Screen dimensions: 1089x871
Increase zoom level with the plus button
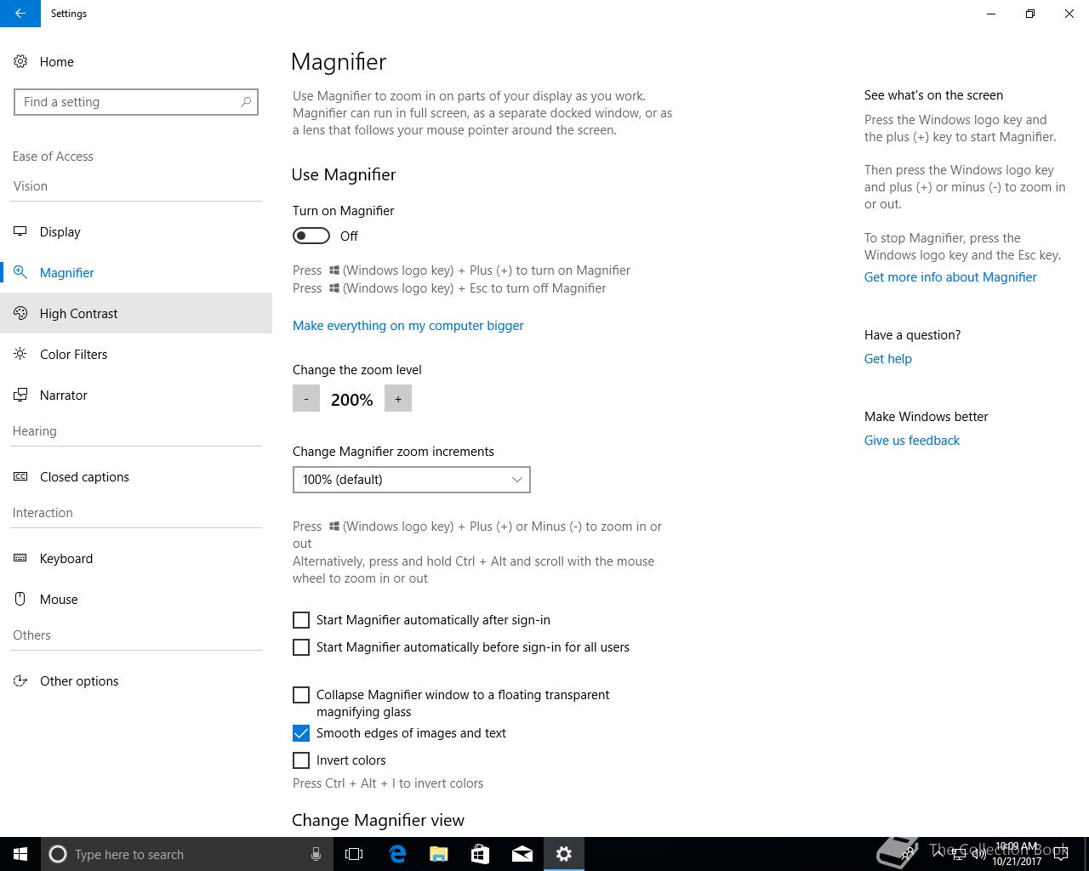coord(398,398)
